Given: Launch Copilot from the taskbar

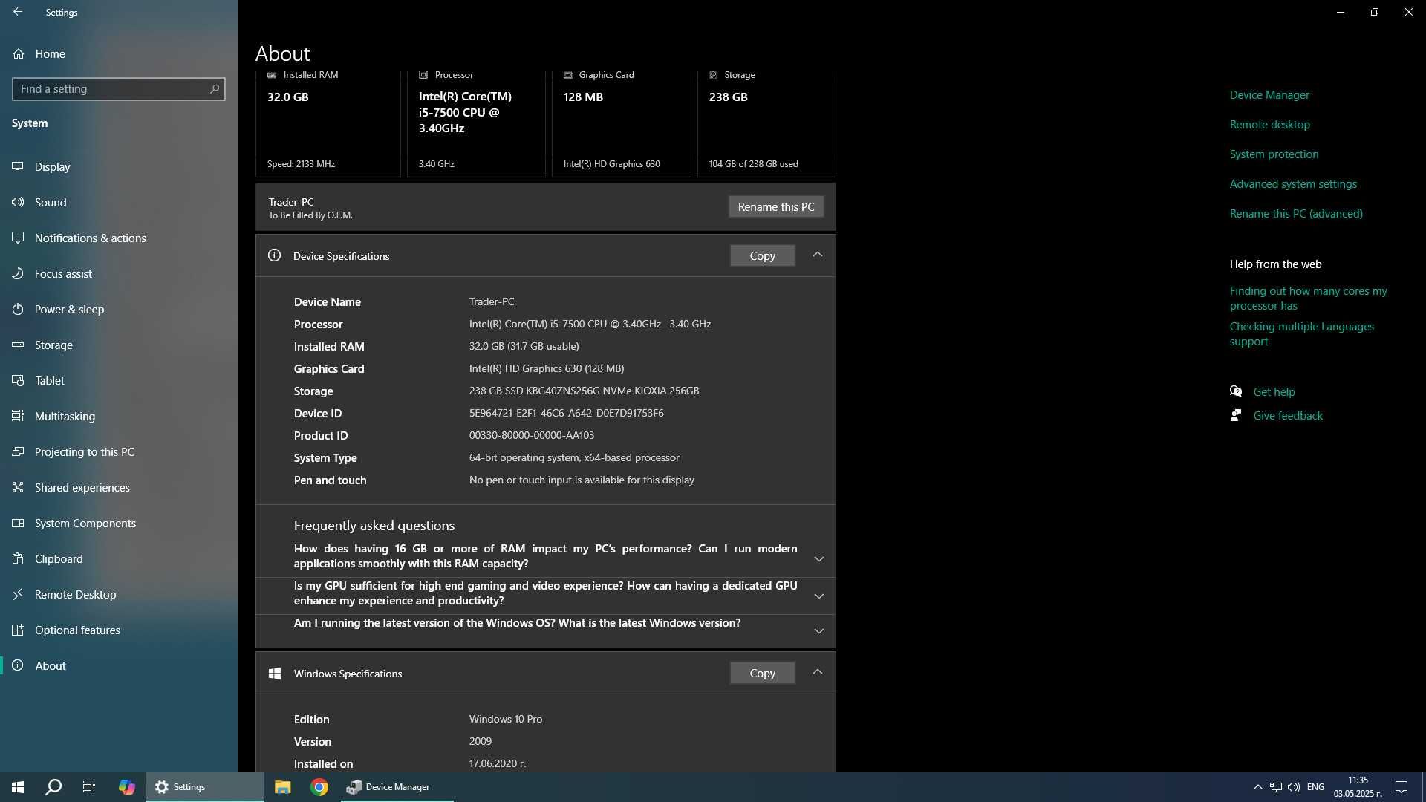Looking at the screenshot, I should (127, 787).
